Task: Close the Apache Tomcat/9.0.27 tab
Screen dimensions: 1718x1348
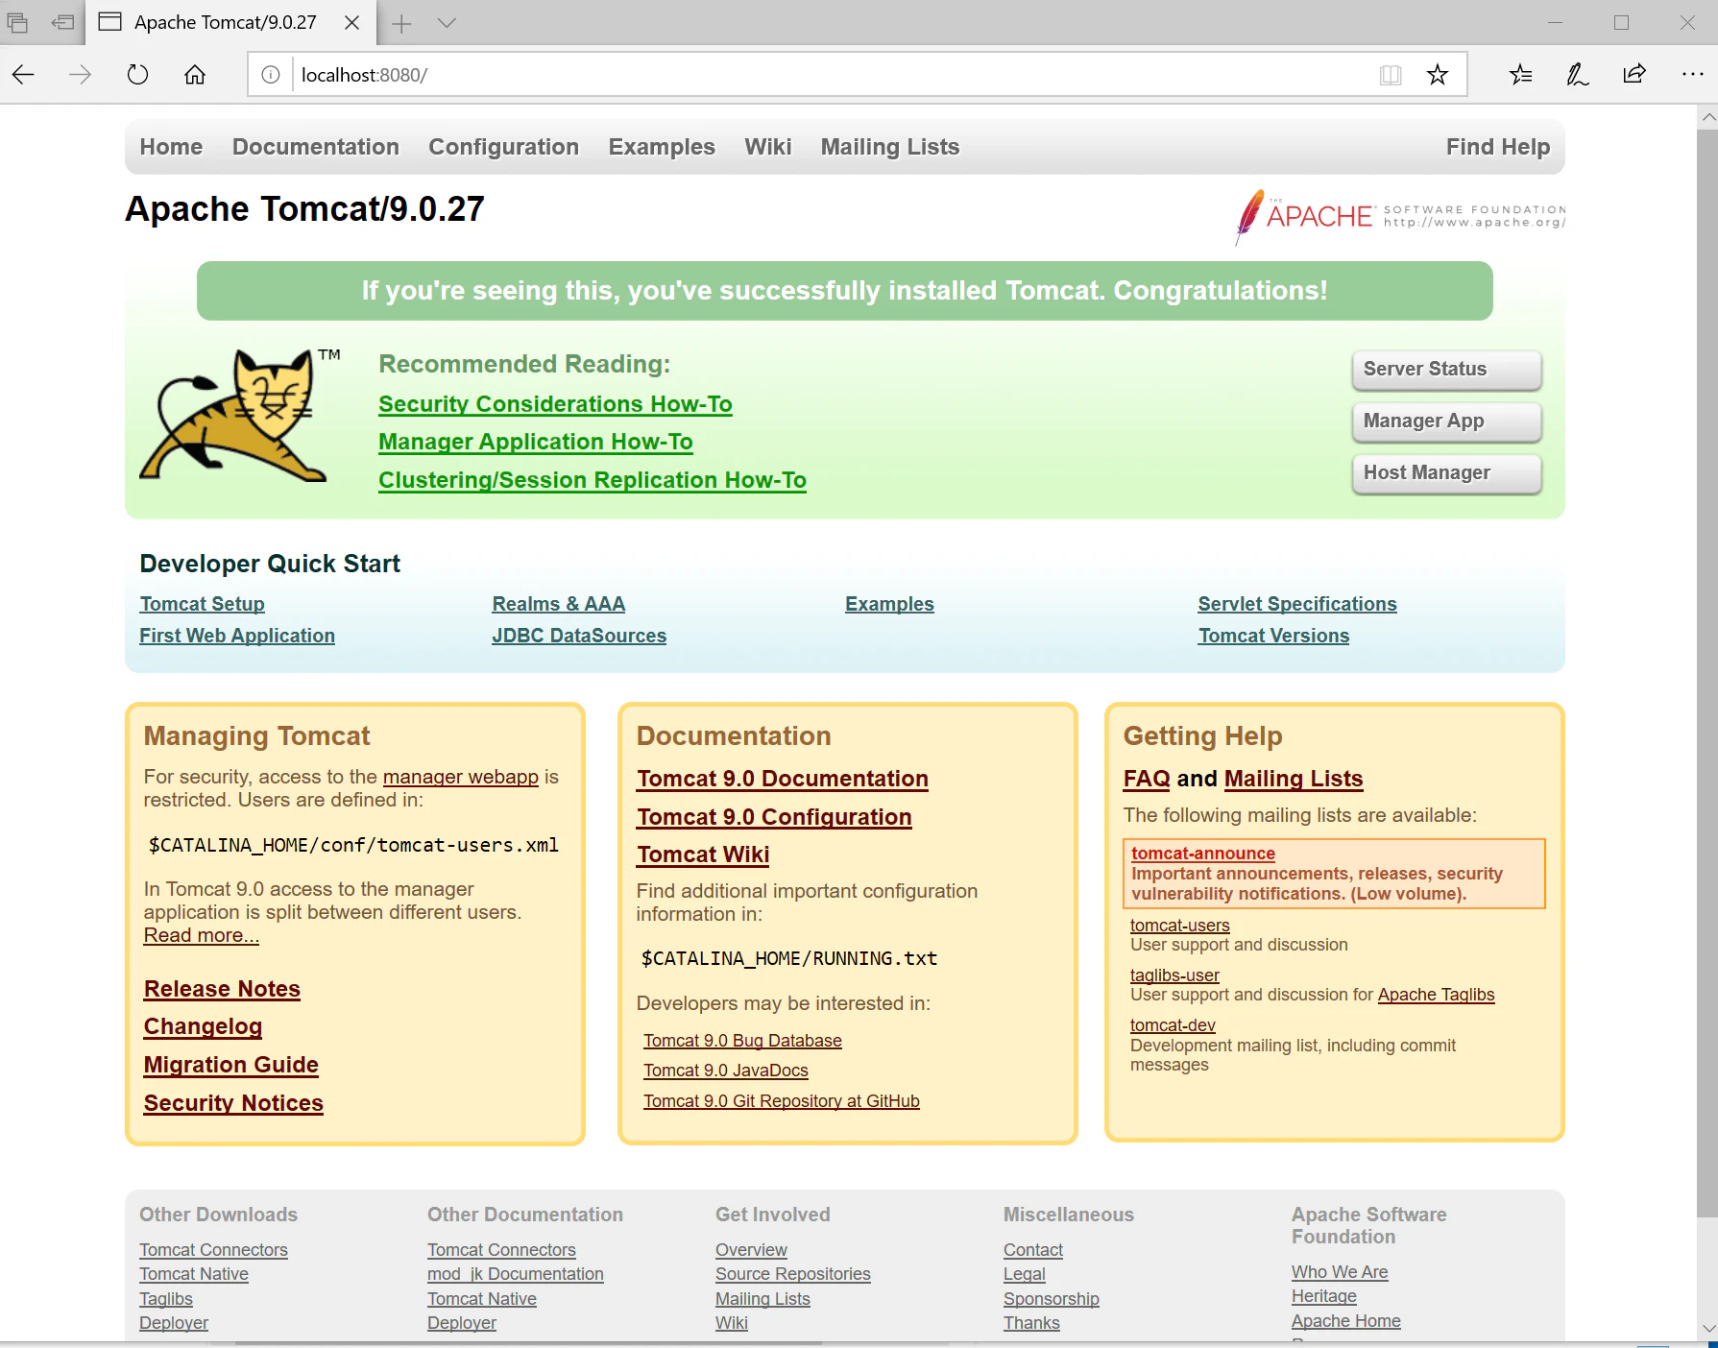Action: [x=352, y=23]
